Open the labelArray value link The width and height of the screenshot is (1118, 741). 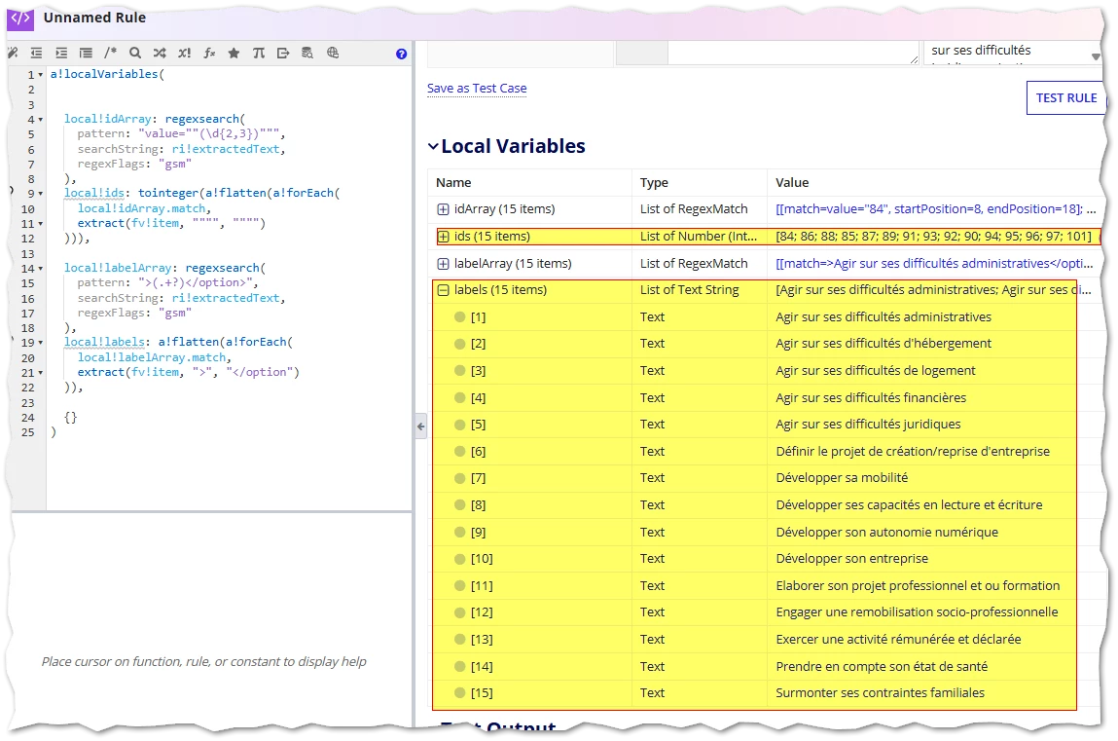click(934, 263)
